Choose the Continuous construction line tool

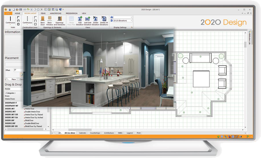[x=27, y=20]
